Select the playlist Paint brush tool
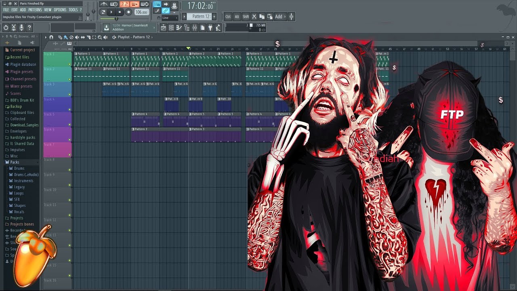Screen dimensions: 517x291 [65, 37]
